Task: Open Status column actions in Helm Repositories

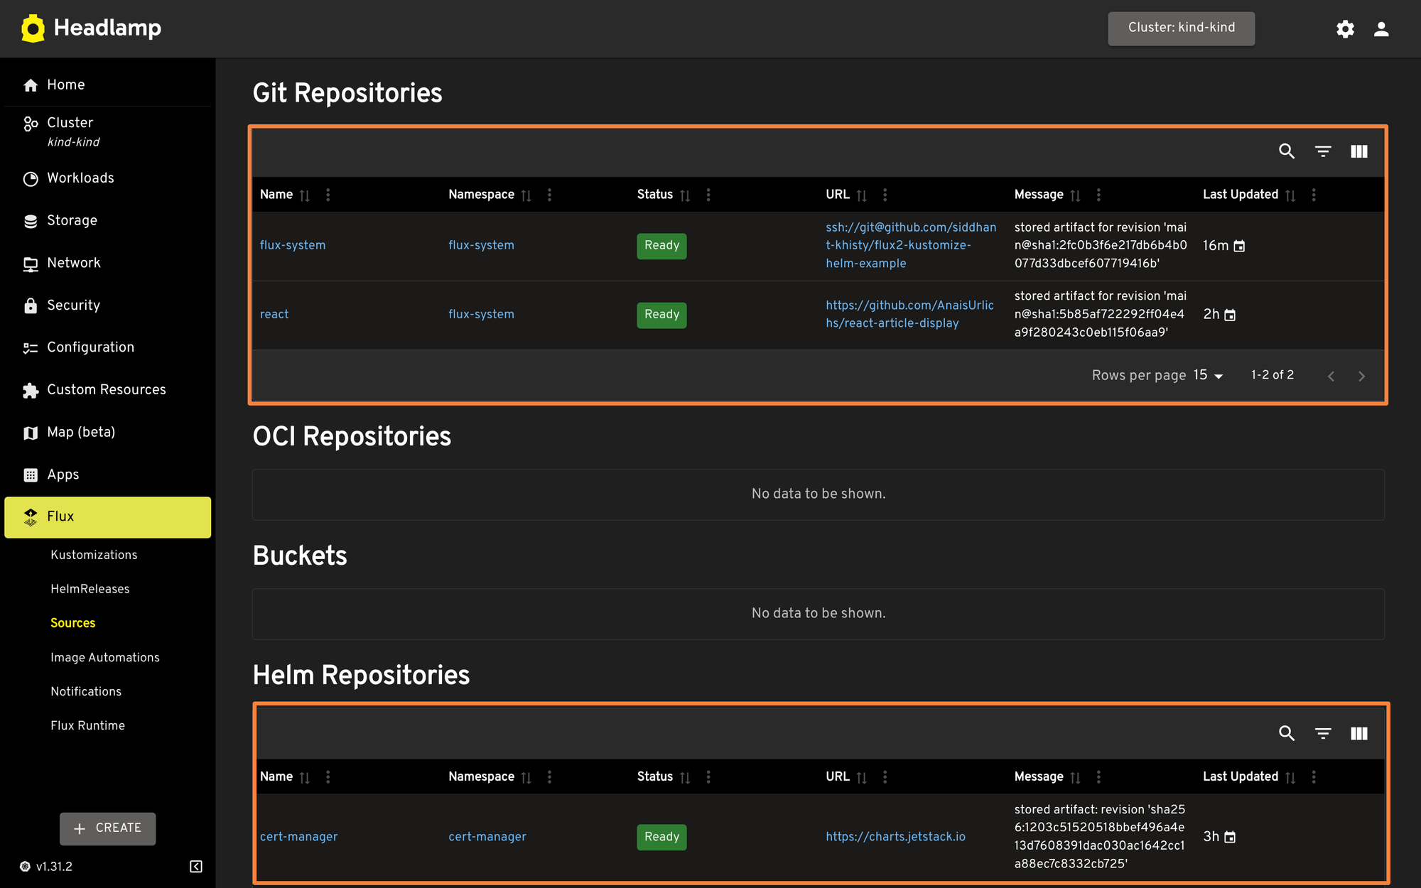Action: (x=708, y=777)
